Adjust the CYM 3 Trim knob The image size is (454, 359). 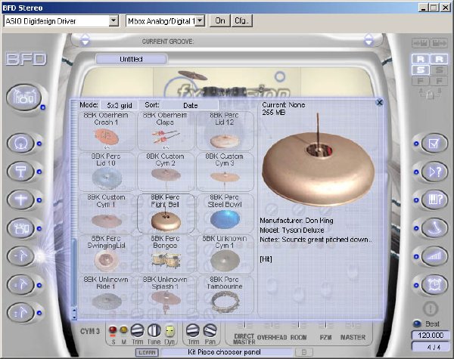point(137,330)
